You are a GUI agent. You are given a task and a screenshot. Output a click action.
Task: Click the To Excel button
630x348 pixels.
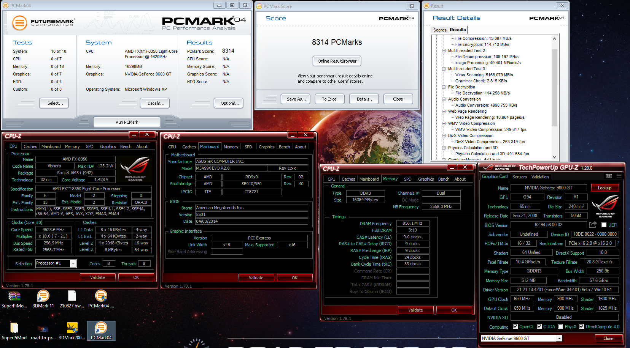click(329, 99)
